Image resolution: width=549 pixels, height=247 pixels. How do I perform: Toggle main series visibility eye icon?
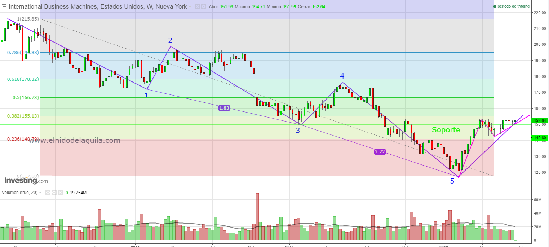197,6
